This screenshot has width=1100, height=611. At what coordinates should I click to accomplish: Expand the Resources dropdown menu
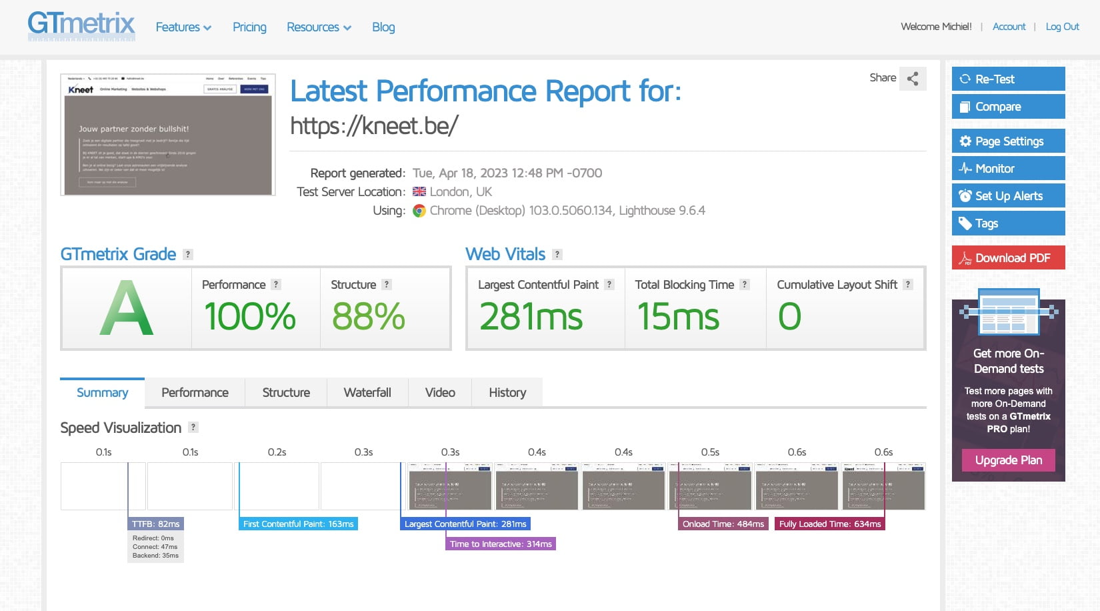click(319, 27)
